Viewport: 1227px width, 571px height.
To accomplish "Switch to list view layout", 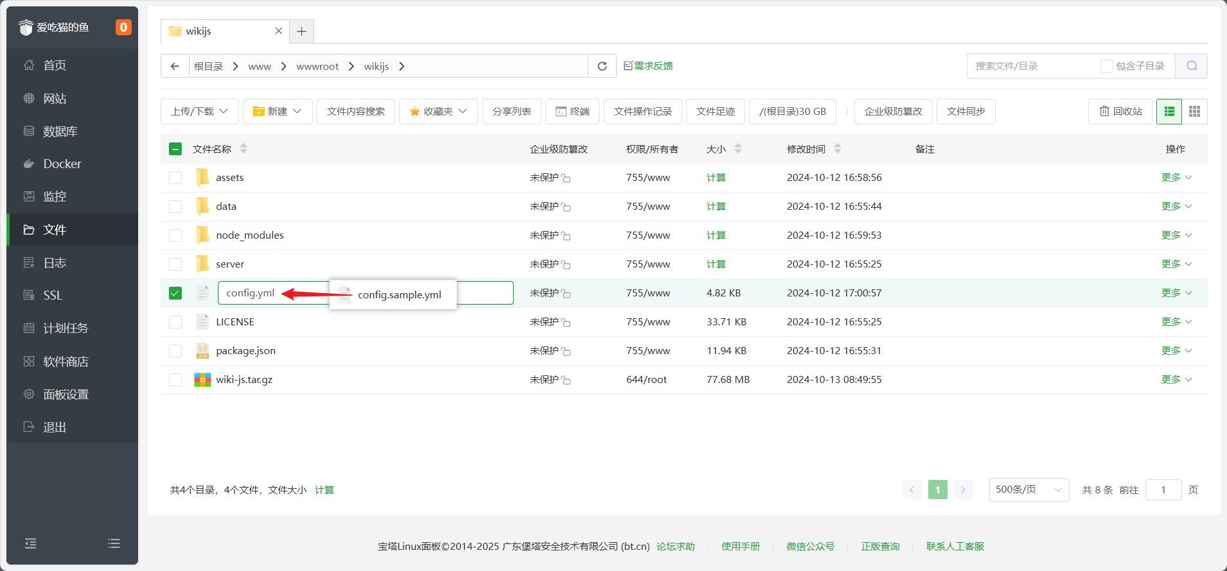I will pyautogui.click(x=1169, y=112).
